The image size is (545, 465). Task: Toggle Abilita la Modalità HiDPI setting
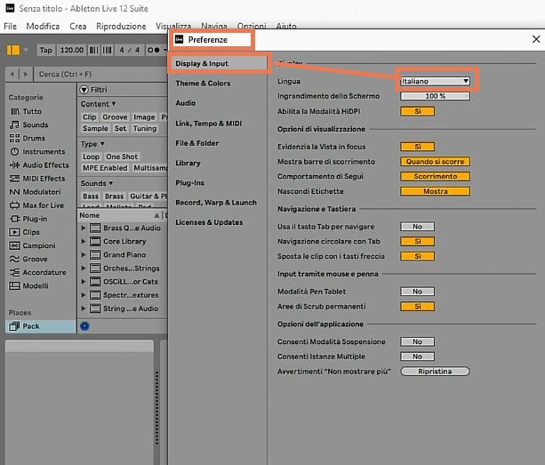pyautogui.click(x=417, y=111)
